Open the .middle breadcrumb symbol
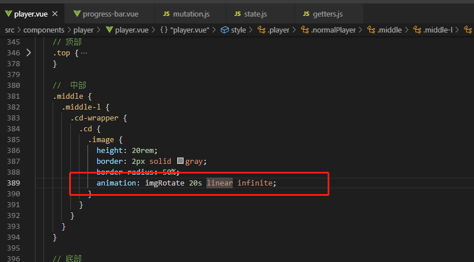Screen dimensions: 474x262 pos(389,30)
